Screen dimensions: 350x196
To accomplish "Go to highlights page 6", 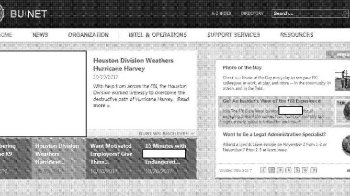I will [305, 170].
